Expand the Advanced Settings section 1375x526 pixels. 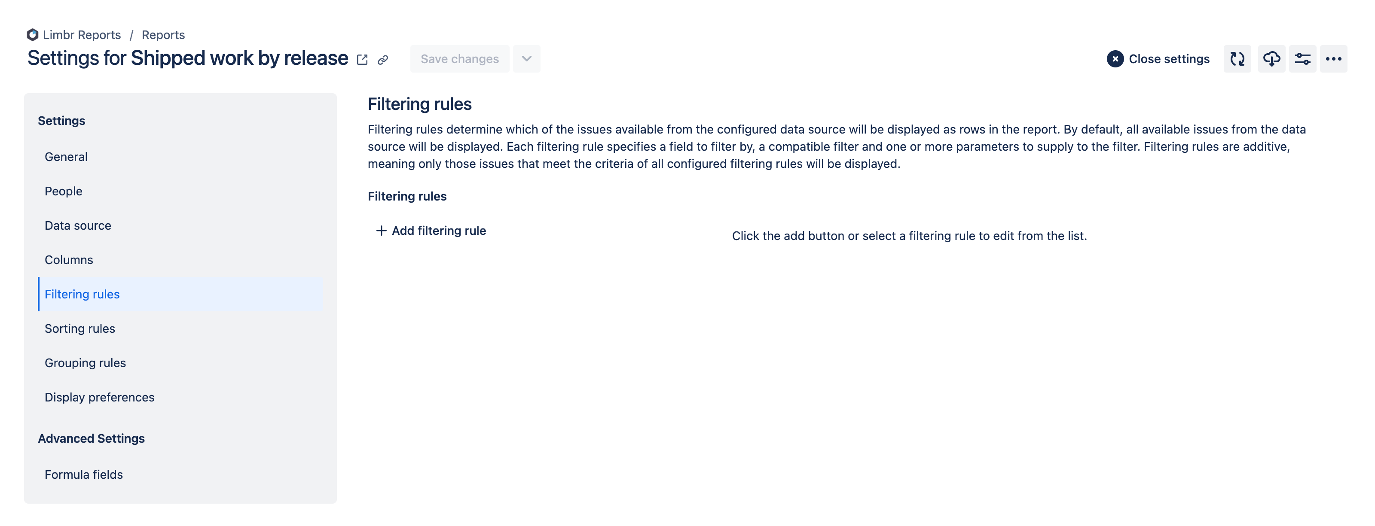click(91, 438)
